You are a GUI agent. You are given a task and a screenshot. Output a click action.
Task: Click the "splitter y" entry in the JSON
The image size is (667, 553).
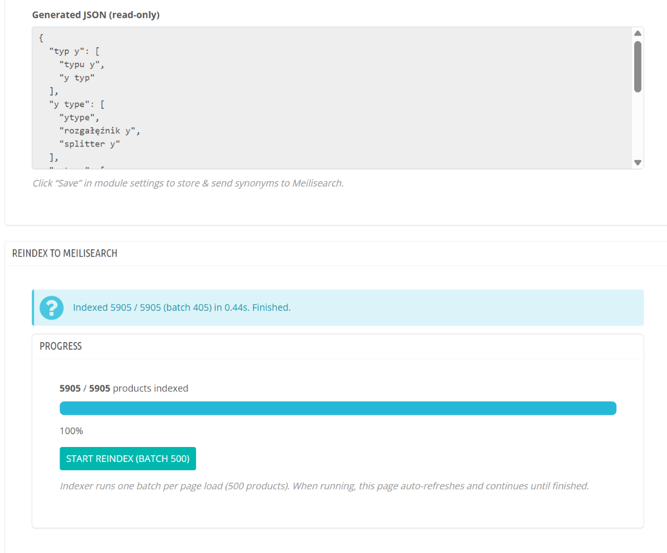pyautogui.click(x=89, y=144)
